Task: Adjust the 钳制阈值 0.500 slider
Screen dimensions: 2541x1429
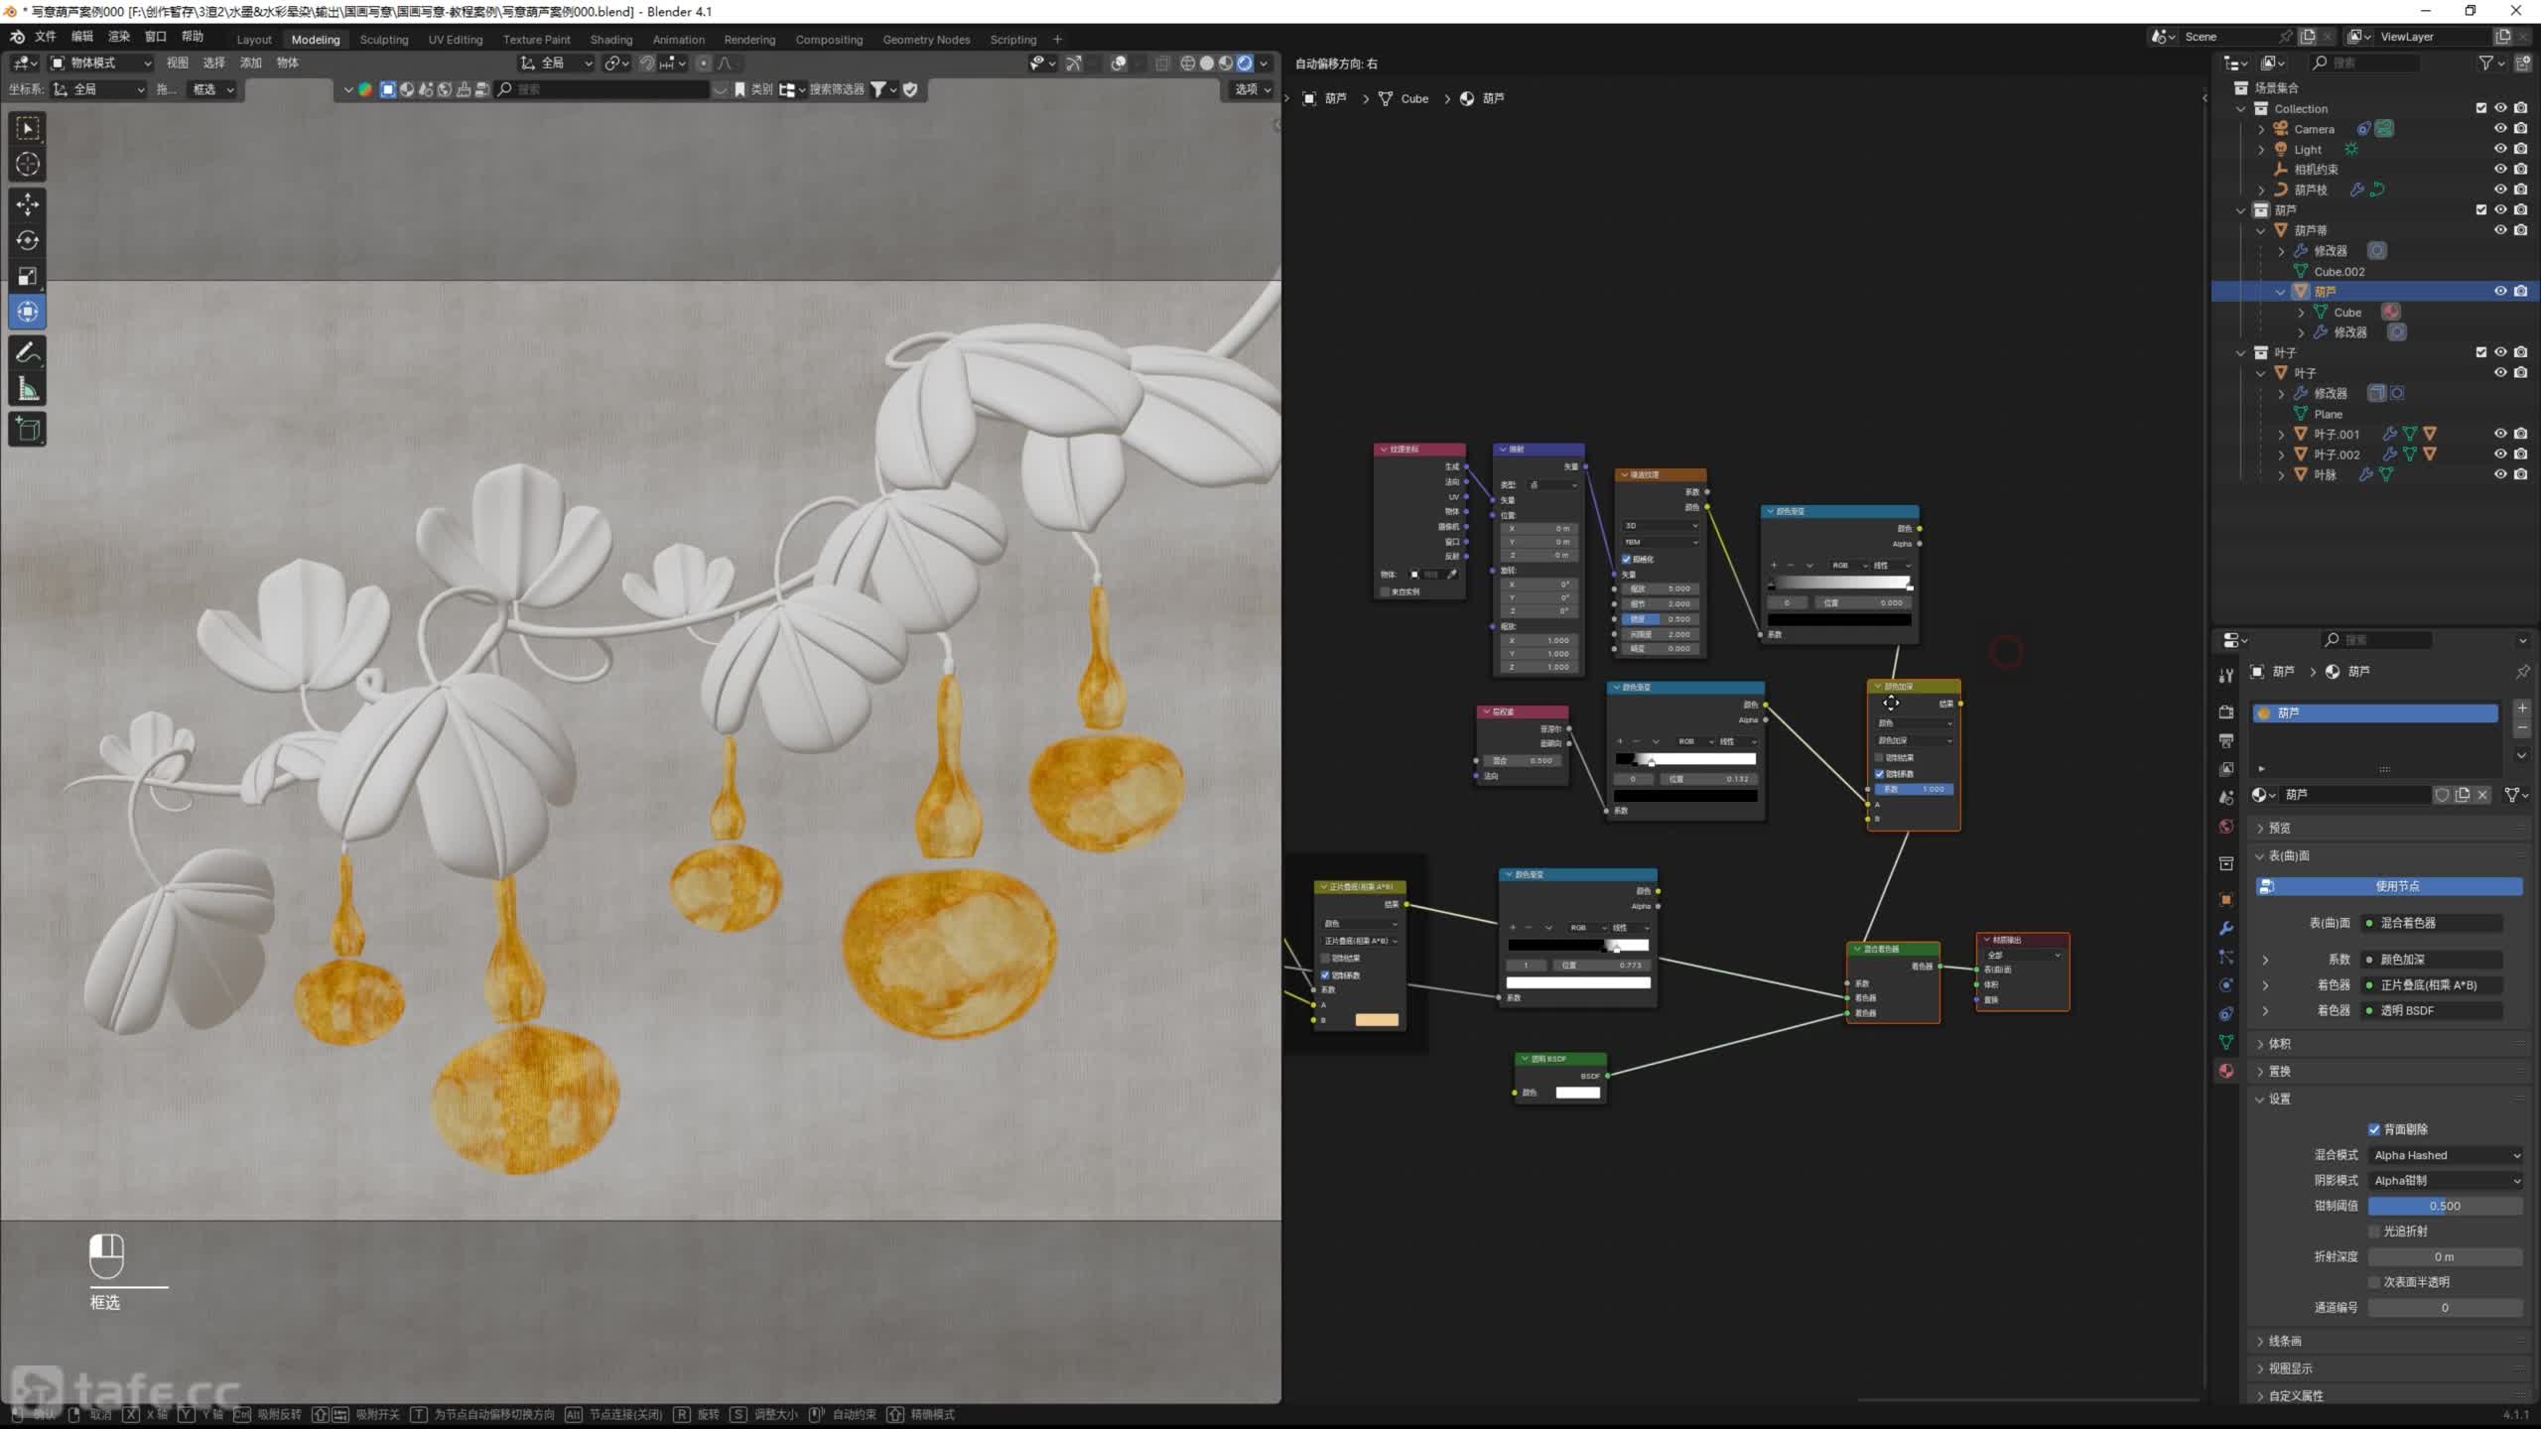Action: tap(2444, 1206)
